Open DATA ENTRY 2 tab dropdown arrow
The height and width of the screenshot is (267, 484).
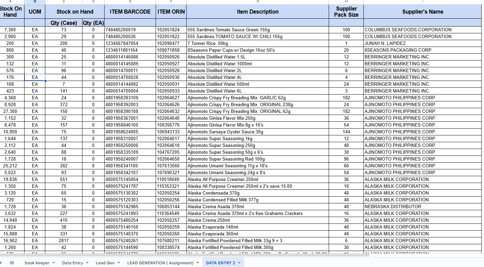[239, 263]
